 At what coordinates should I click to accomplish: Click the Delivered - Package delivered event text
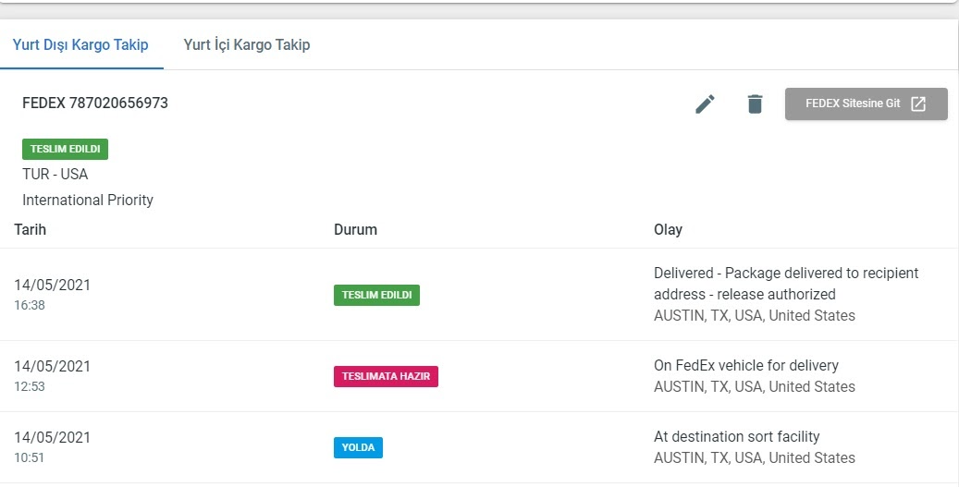[786, 284]
